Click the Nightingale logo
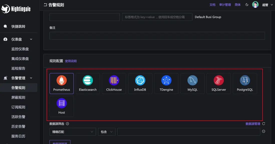Image resolution: width=275 pixels, height=144 pixels. tap(16, 9)
